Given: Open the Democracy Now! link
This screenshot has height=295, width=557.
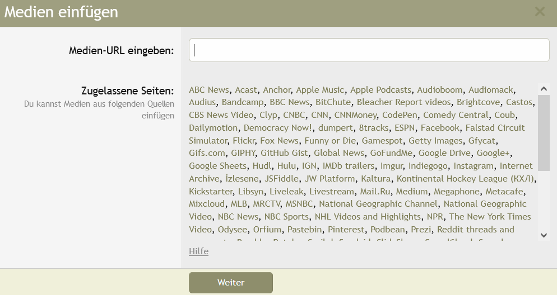Looking at the screenshot, I should tap(278, 127).
